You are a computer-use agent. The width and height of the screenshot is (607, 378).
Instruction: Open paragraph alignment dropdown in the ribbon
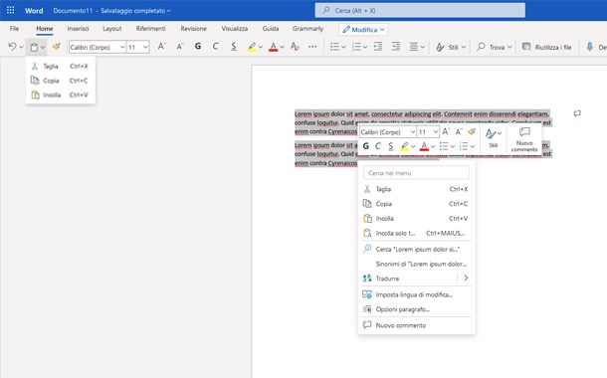417,47
